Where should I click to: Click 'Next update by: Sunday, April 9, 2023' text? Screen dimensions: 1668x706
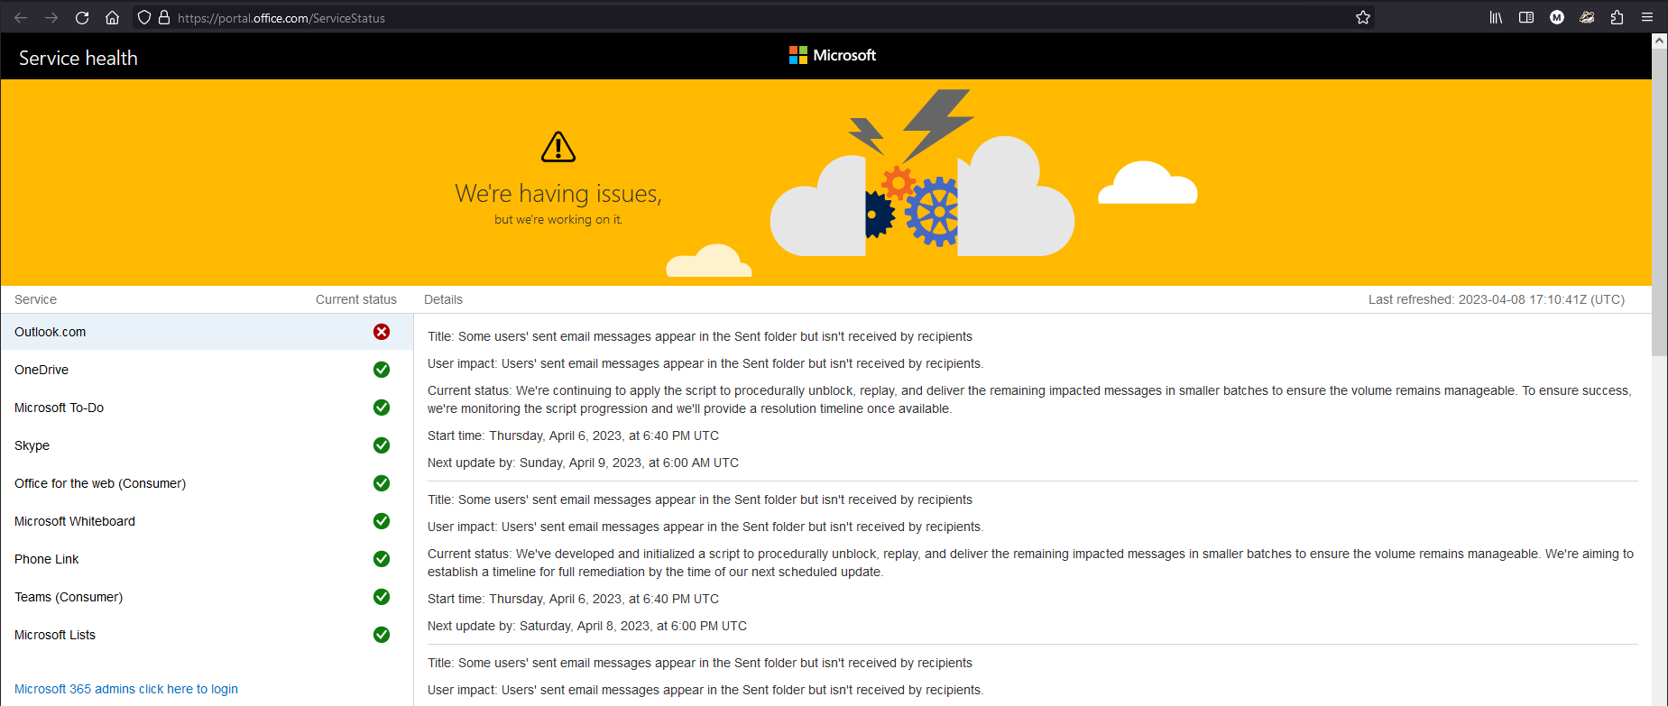583,463
